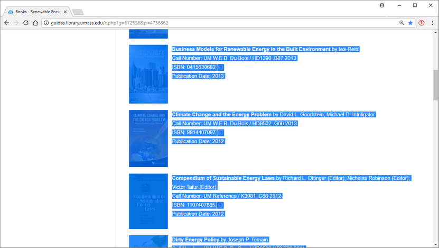Click the scrollbar down arrow

click(x=435, y=245)
